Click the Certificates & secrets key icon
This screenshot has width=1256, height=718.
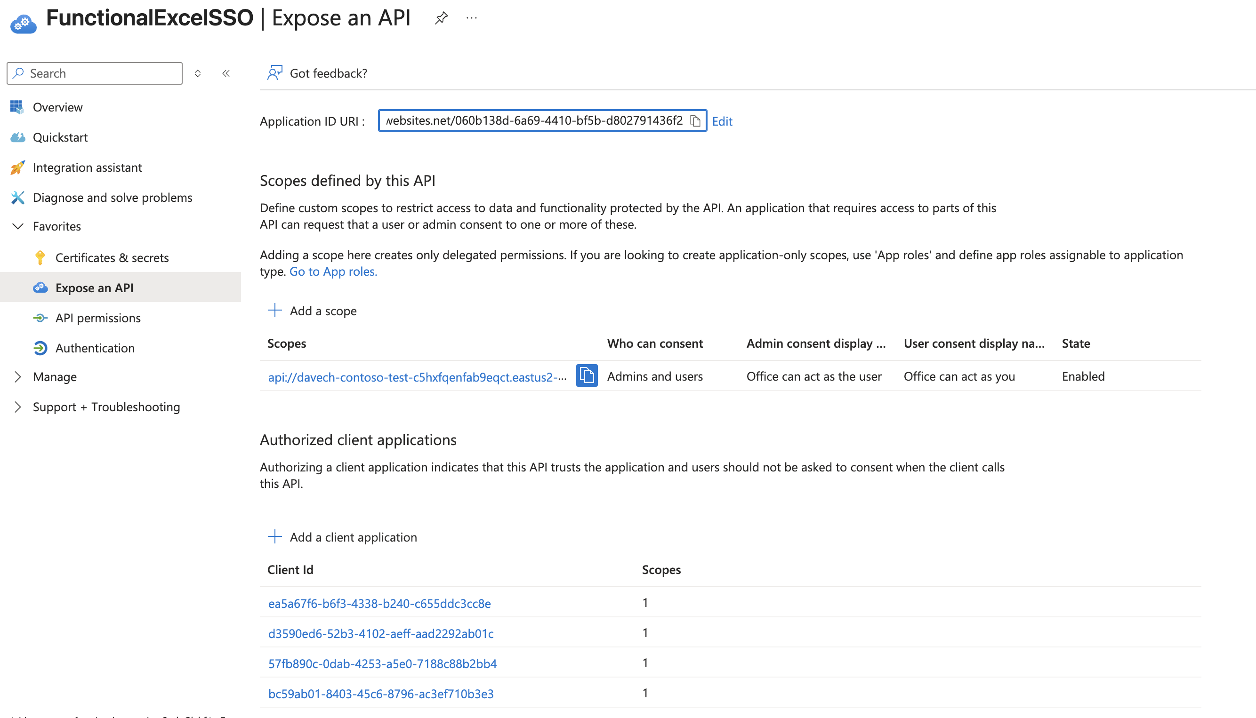40,257
